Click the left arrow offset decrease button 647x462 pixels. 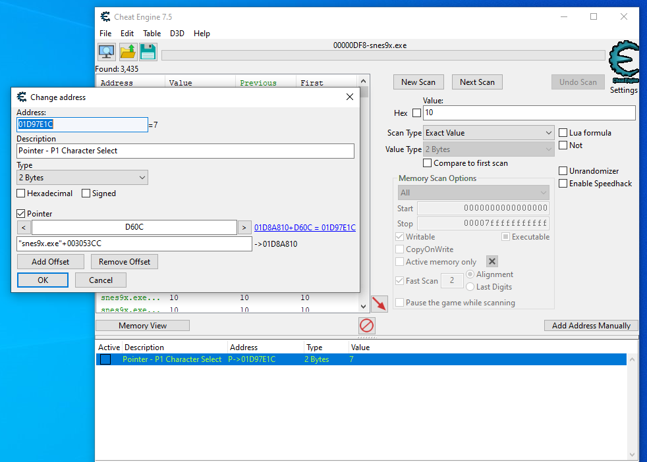[x=24, y=228]
